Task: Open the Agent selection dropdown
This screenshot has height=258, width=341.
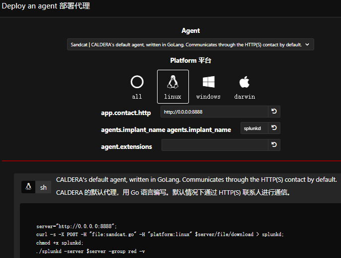Action: pos(190,44)
